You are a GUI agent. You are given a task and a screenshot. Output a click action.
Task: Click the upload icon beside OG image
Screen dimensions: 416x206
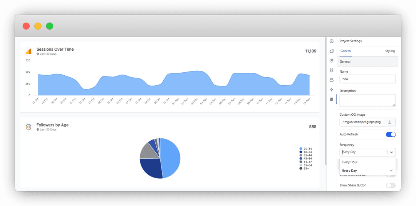[x=390, y=122]
